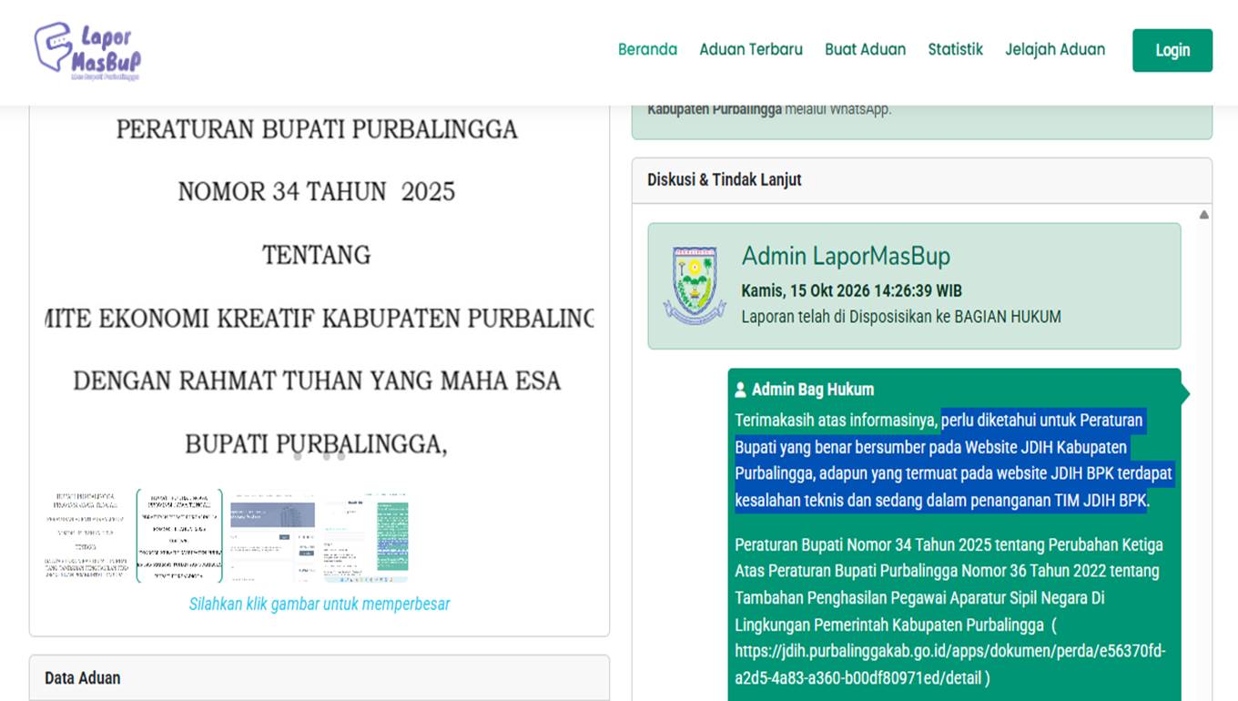
Task: Click the highlighted 'perlu diketahui untuk Peraturan' text
Action: click(x=1042, y=421)
